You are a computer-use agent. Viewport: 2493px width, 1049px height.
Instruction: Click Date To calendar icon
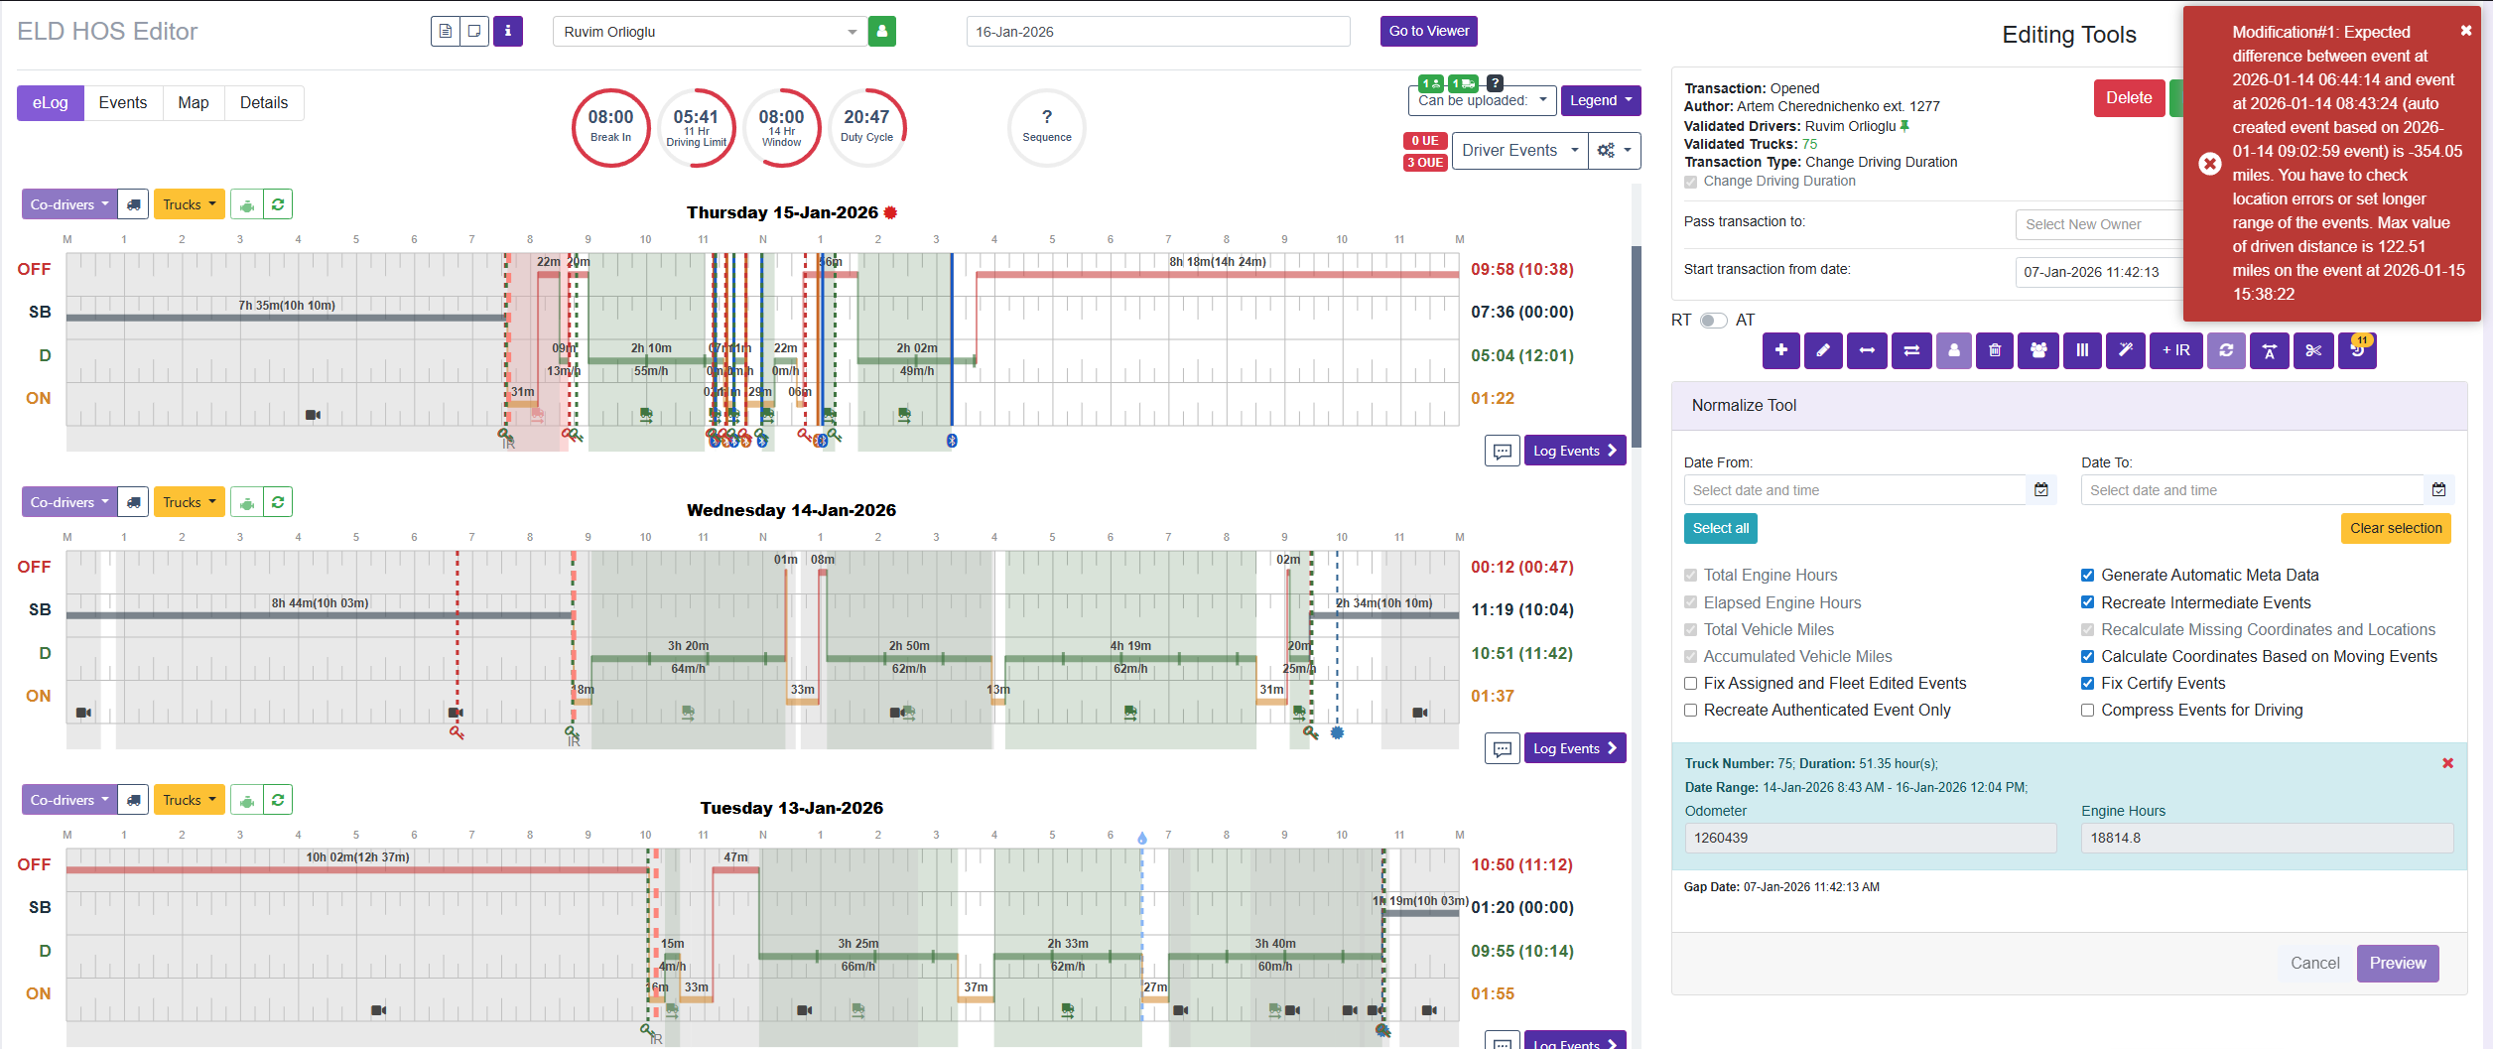click(x=2439, y=490)
